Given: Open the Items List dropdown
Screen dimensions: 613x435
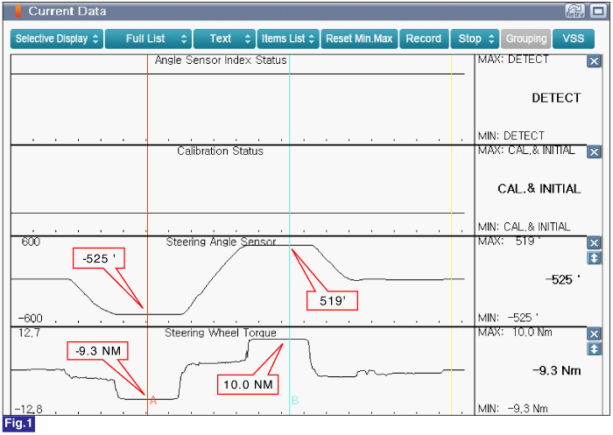Looking at the screenshot, I should tap(288, 39).
